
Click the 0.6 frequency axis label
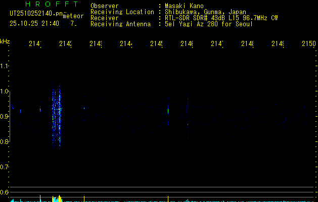click(x=4, y=192)
